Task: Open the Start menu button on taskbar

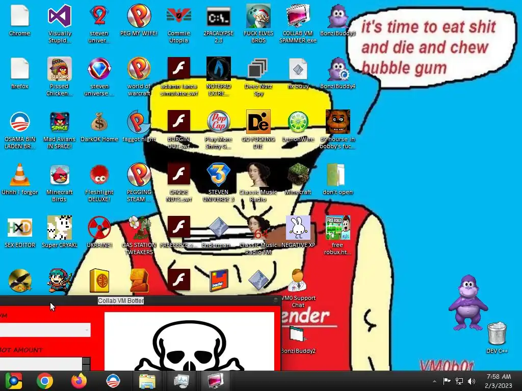Action: tap(13, 381)
